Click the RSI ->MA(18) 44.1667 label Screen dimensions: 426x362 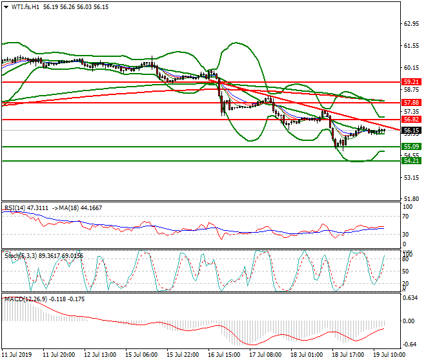(77, 208)
